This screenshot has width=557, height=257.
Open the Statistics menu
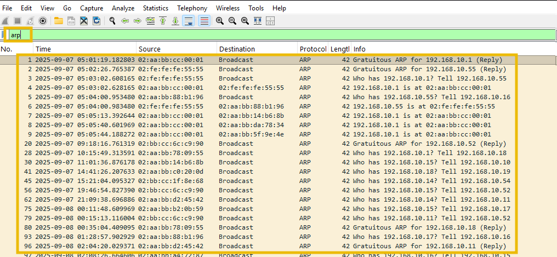156,8
